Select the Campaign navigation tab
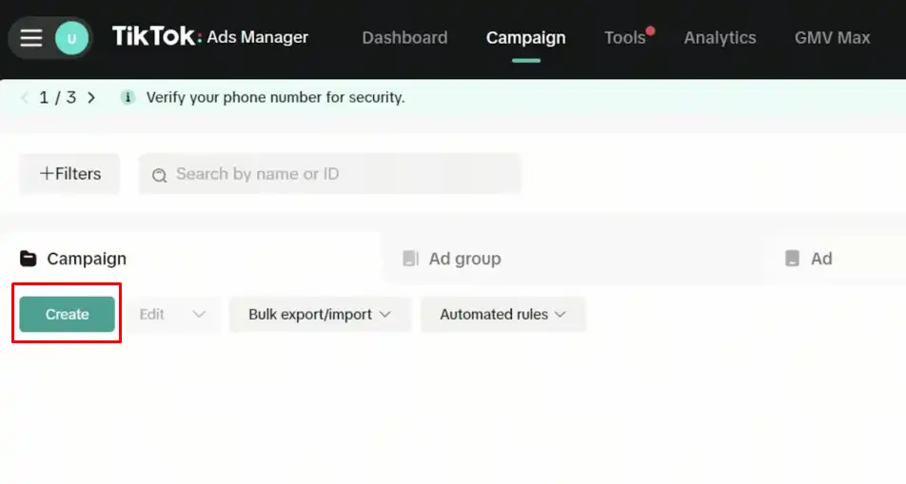906x484 pixels. pos(525,37)
